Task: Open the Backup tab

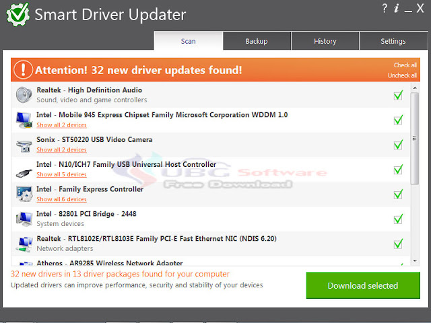Action: pos(257,41)
